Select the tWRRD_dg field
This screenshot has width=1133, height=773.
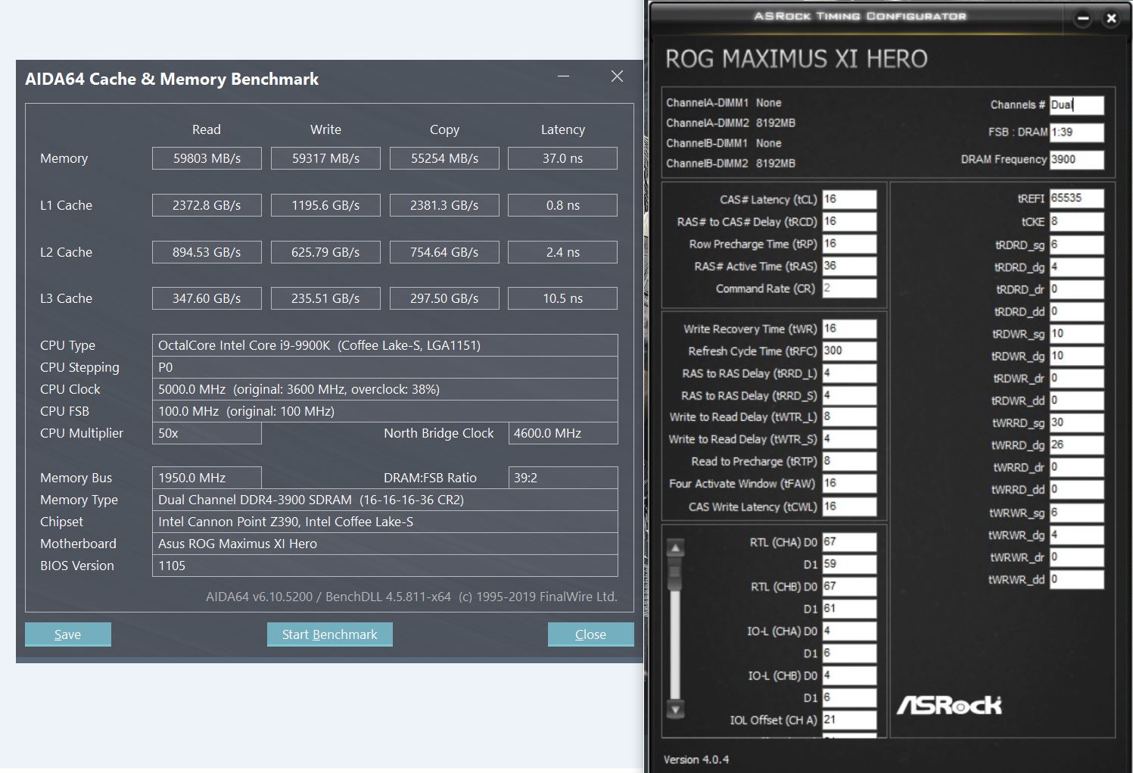1076,445
